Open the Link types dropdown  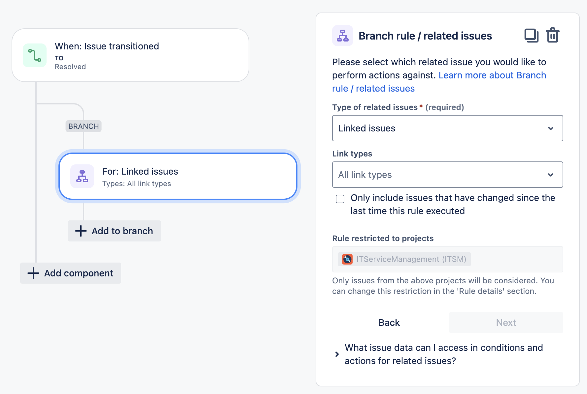pyautogui.click(x=447, y=175)
